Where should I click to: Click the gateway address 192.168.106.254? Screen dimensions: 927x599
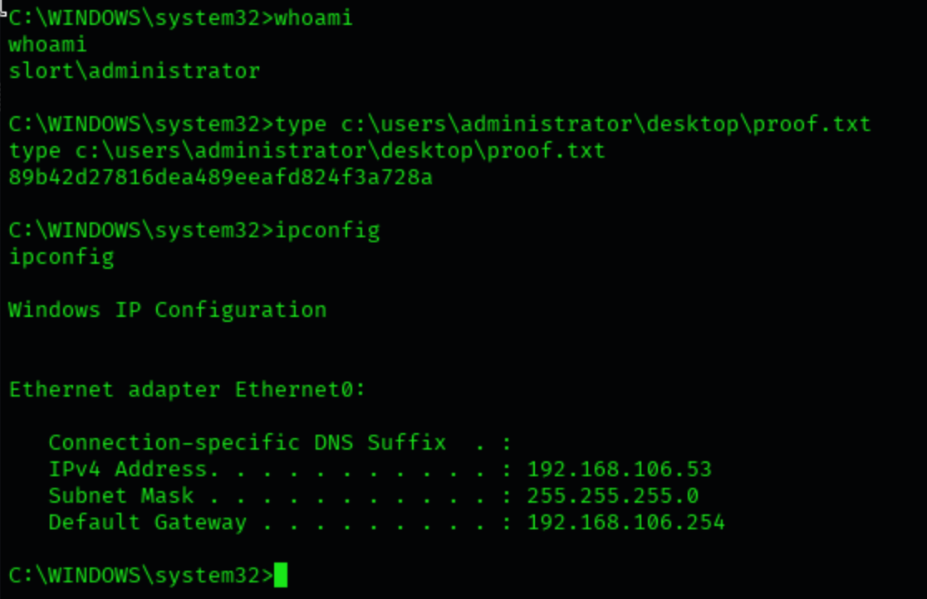[x=625, y=523]
